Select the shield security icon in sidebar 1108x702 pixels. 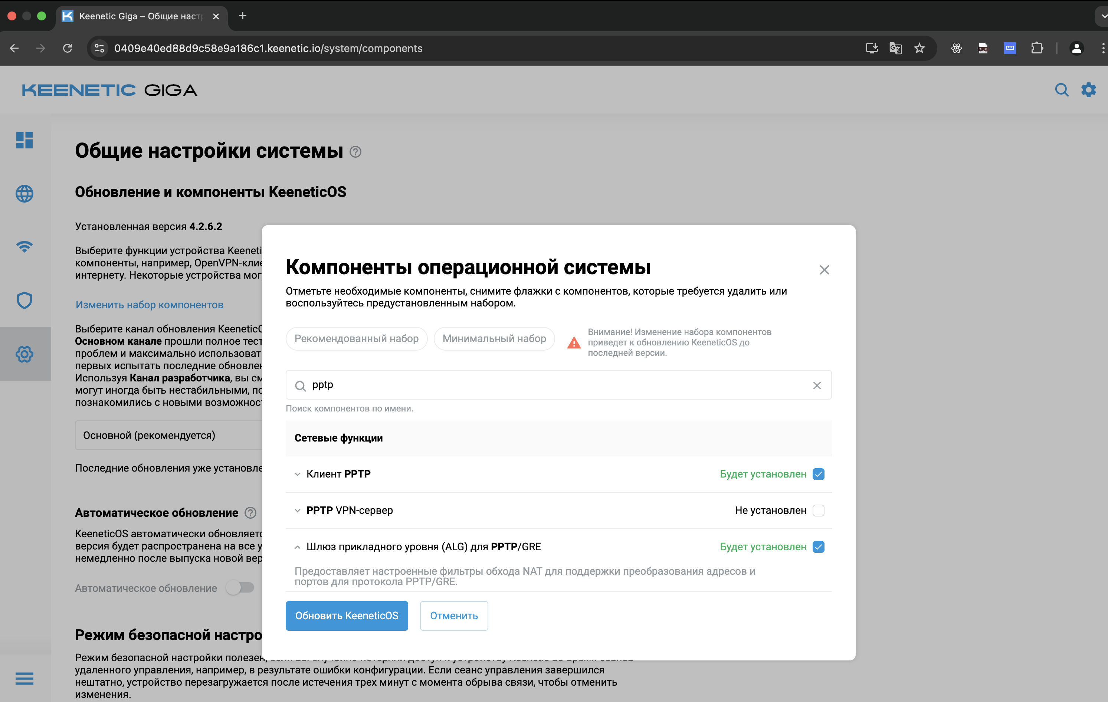24,301
